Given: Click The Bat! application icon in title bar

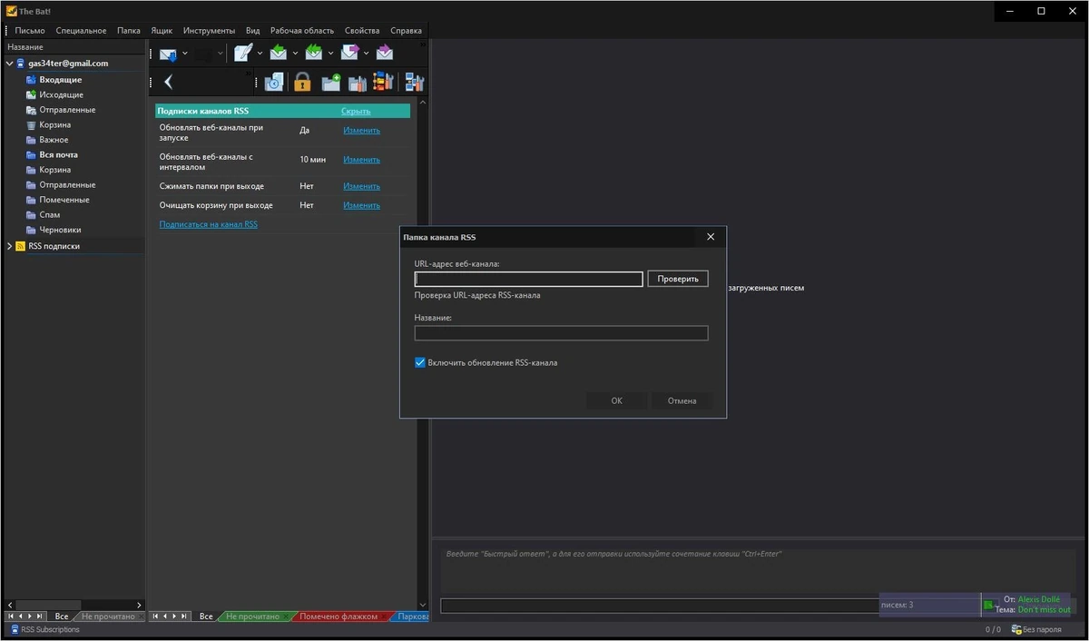Looking at the screenshot, I should pos(11,11).
